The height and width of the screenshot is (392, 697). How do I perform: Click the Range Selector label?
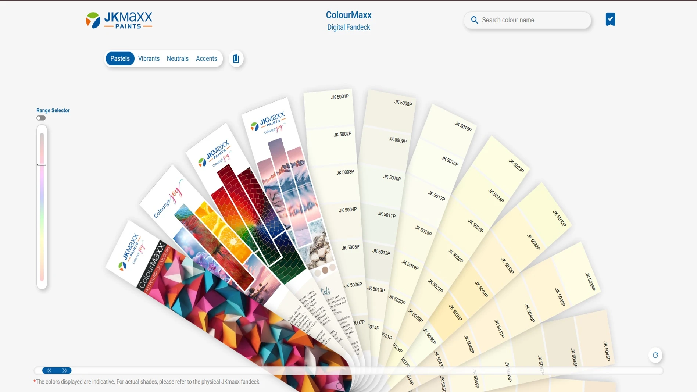(53, 110)
